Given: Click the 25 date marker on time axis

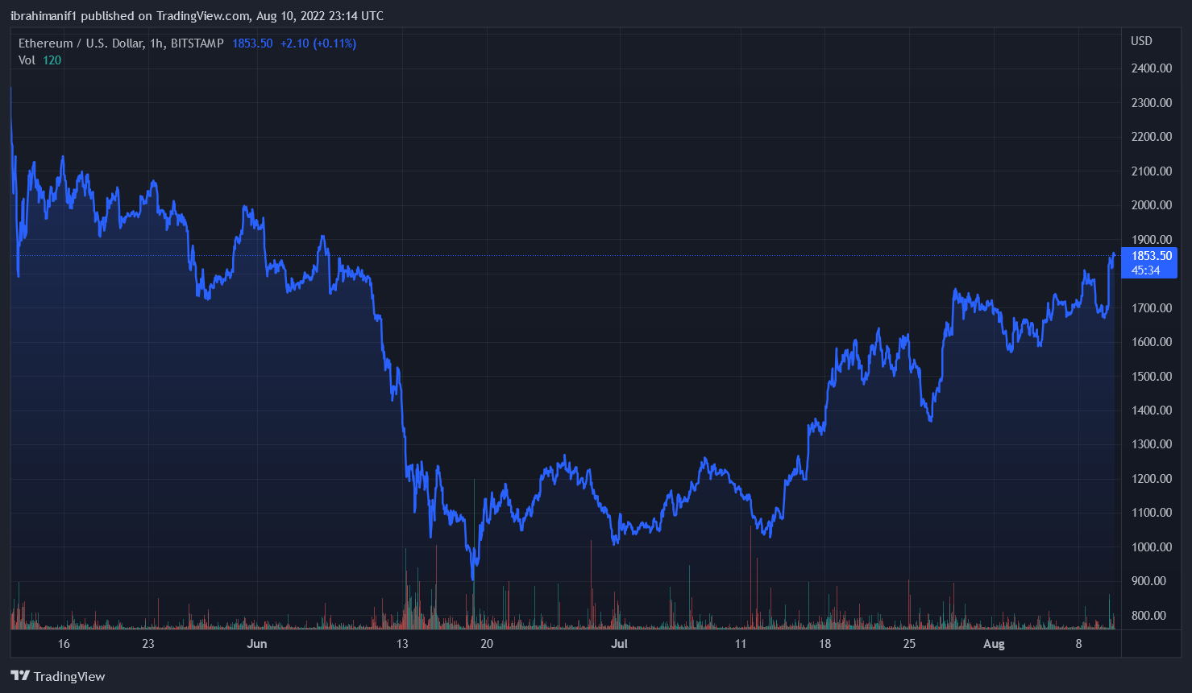Looking at the screenshot, I should [909, 644].
